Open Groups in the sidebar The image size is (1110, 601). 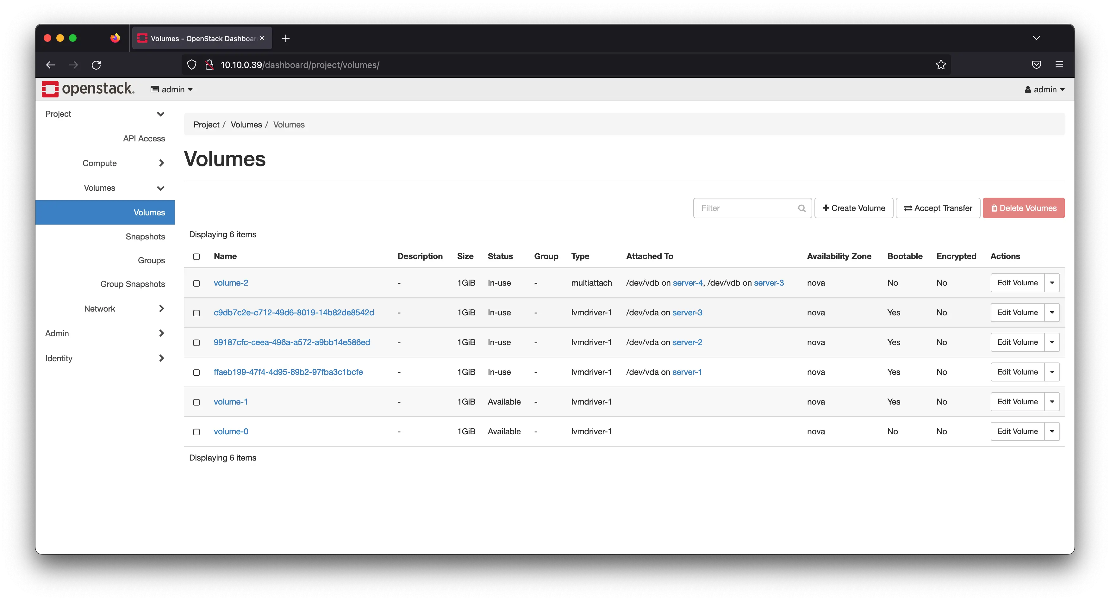(151, 260)
